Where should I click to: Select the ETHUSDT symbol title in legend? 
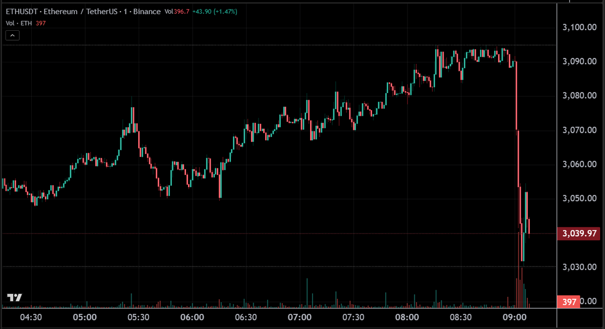click(x=83, y=12)
